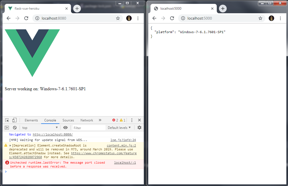This screenshot has height=186, width=288.
Task: Show the console sidebar
Action: 7,127
